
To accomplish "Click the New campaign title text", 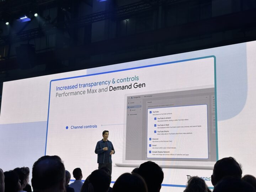I will point(148,96).
